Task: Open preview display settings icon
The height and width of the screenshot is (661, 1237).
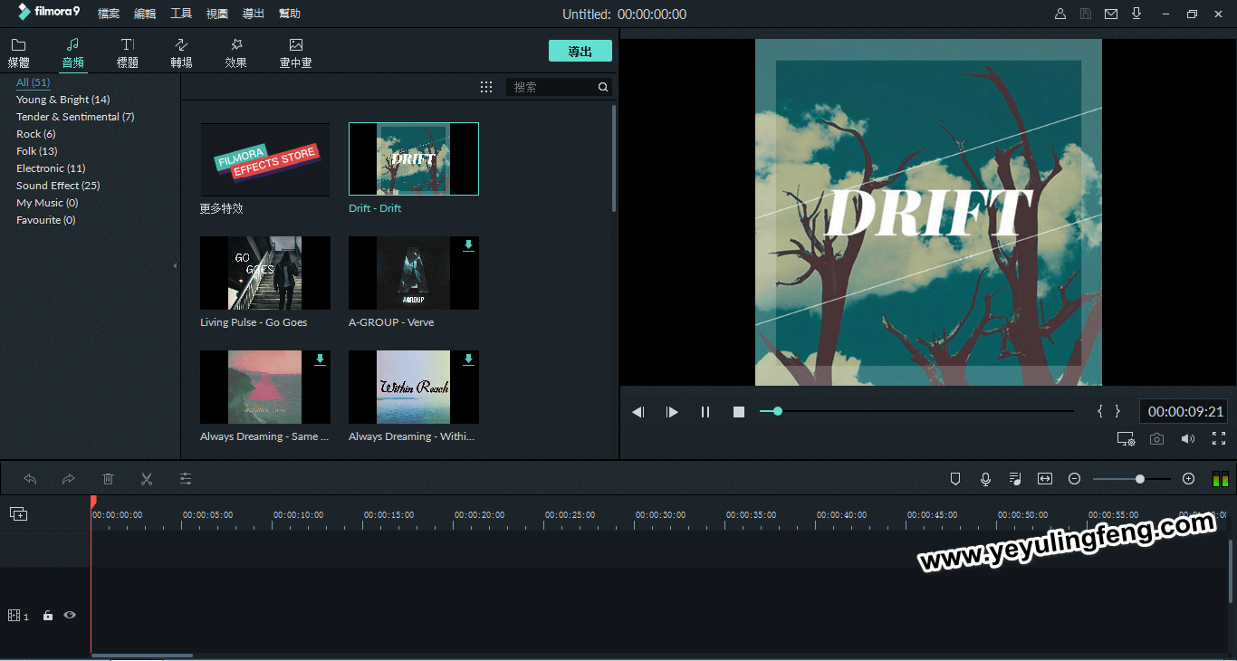Action: click(1126, 439)
